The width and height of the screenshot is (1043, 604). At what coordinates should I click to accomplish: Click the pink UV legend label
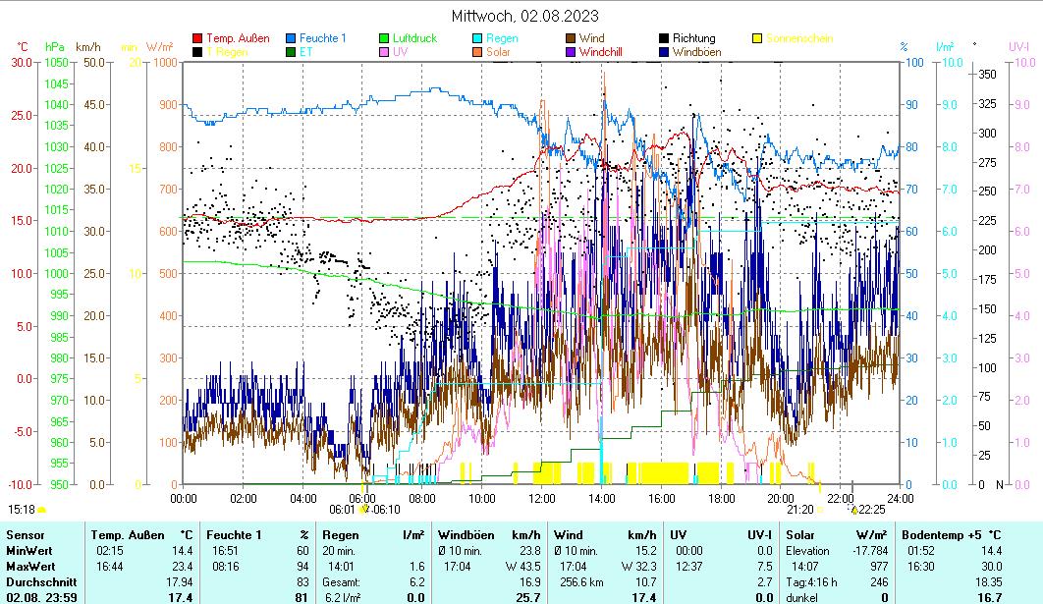point(401,52)
